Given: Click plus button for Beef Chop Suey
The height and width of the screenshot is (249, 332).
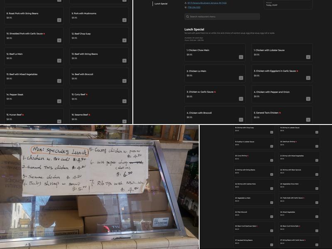Looking at the screenshot, I should pyautogui.click(x=124, y=40).
